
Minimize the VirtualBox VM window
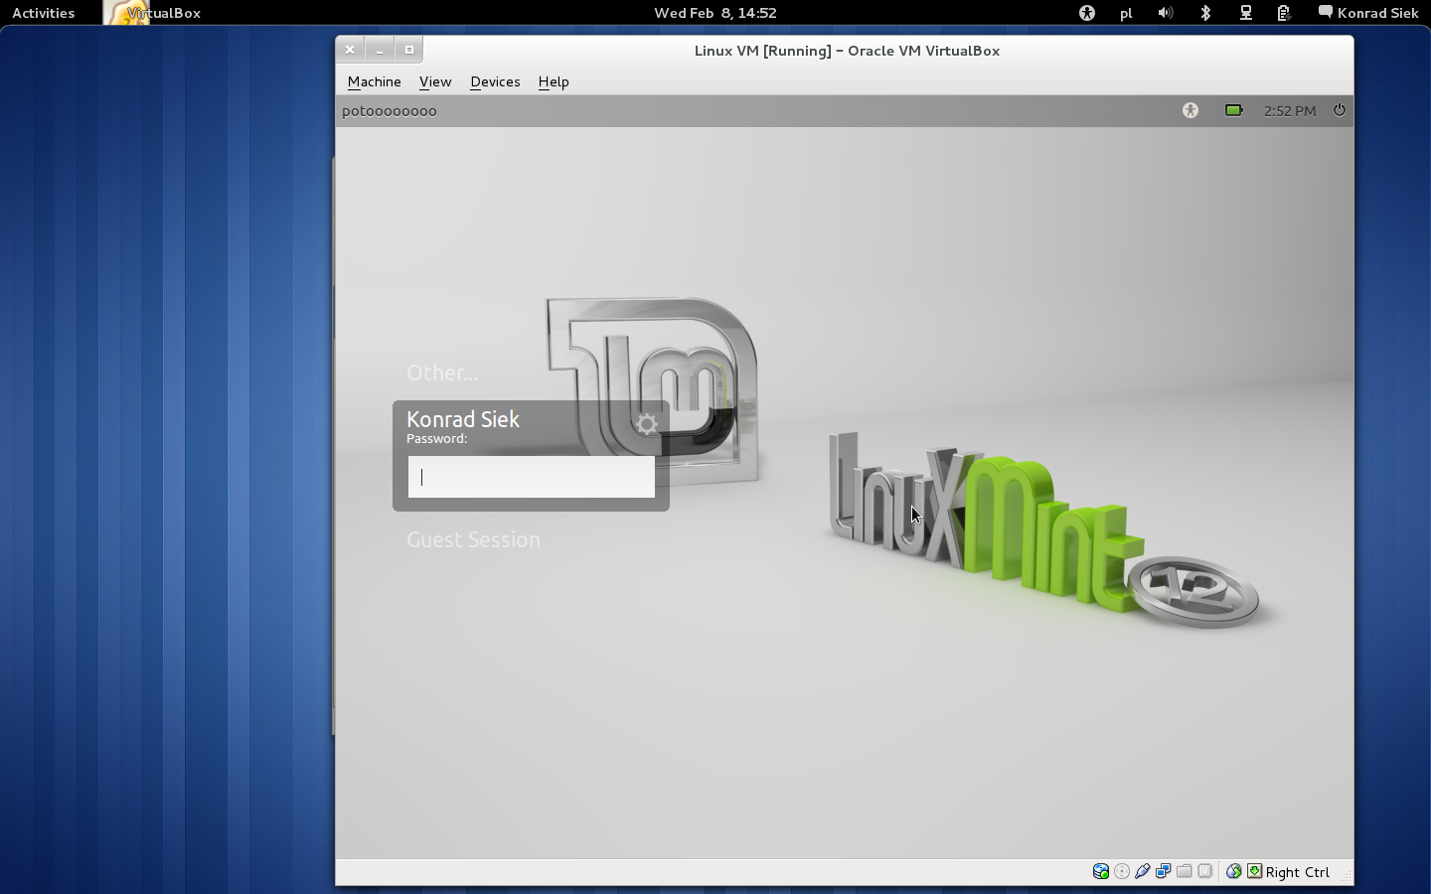click(380, 50)
